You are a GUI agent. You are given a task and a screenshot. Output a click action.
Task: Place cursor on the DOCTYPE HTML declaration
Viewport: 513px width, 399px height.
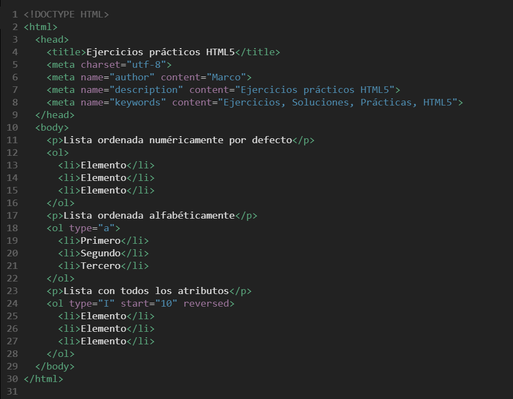click(x=66, y=14)
